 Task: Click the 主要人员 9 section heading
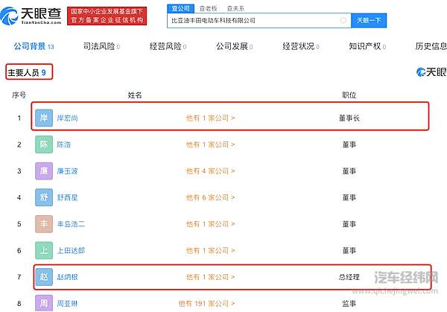(x=27, y=73)
